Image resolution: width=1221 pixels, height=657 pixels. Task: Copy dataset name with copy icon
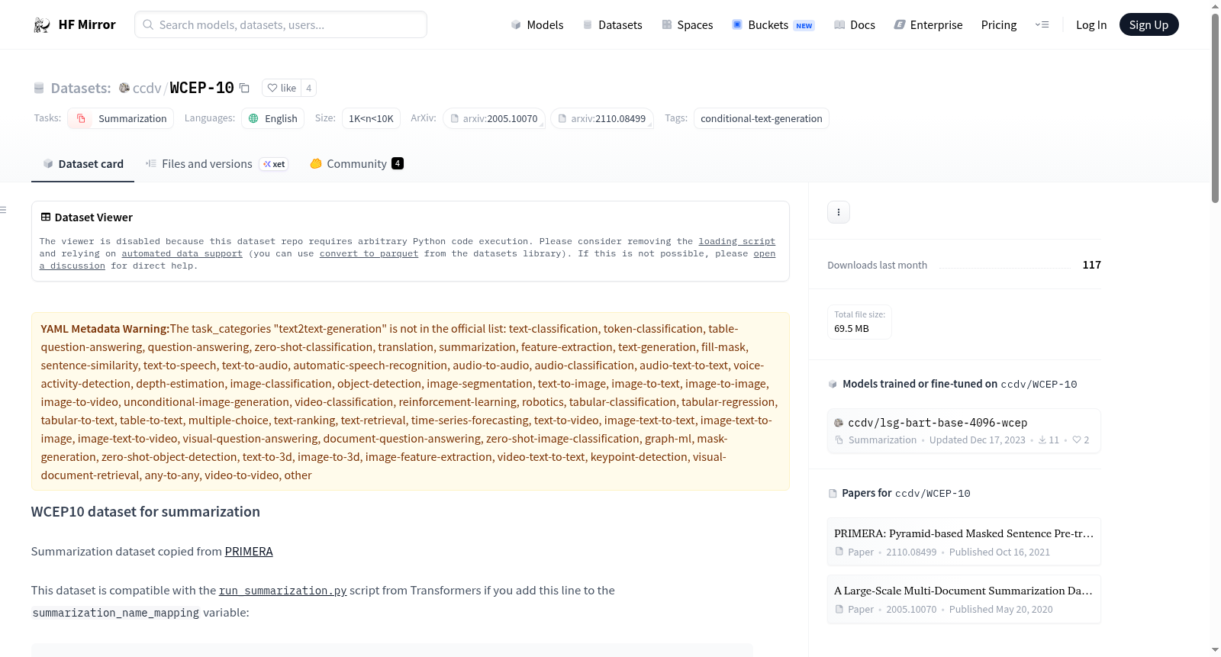pyautogui.click(x=244, y=88)
